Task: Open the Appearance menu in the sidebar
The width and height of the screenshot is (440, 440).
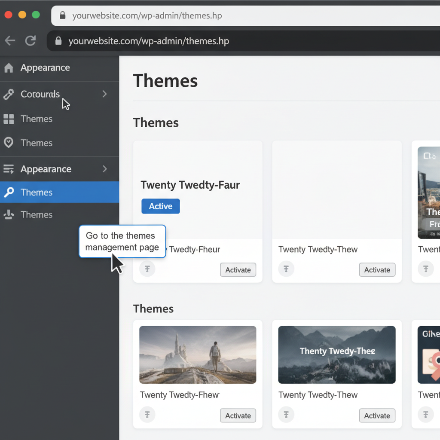Action: [x=45, y=169]
